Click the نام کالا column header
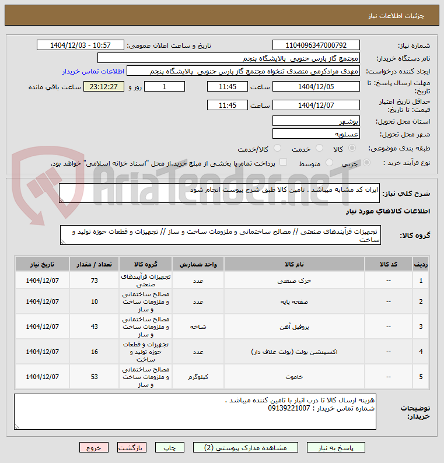This screenshot has height=463, width=444. [x=294, y=264]
